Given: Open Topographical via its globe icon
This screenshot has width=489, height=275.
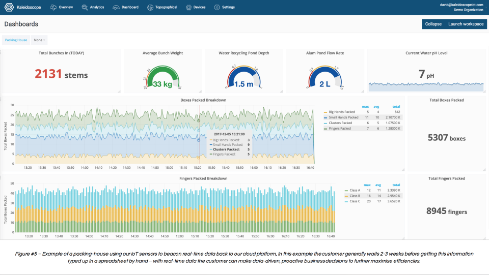Looking at the screenshot, I should click(150, 7).
